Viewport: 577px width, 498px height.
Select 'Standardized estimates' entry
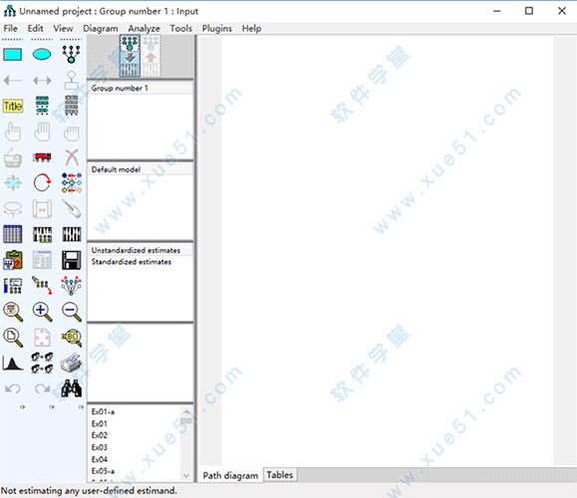141,262
